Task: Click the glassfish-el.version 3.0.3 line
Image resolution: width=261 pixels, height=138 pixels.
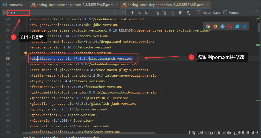Action: [79, 98]
